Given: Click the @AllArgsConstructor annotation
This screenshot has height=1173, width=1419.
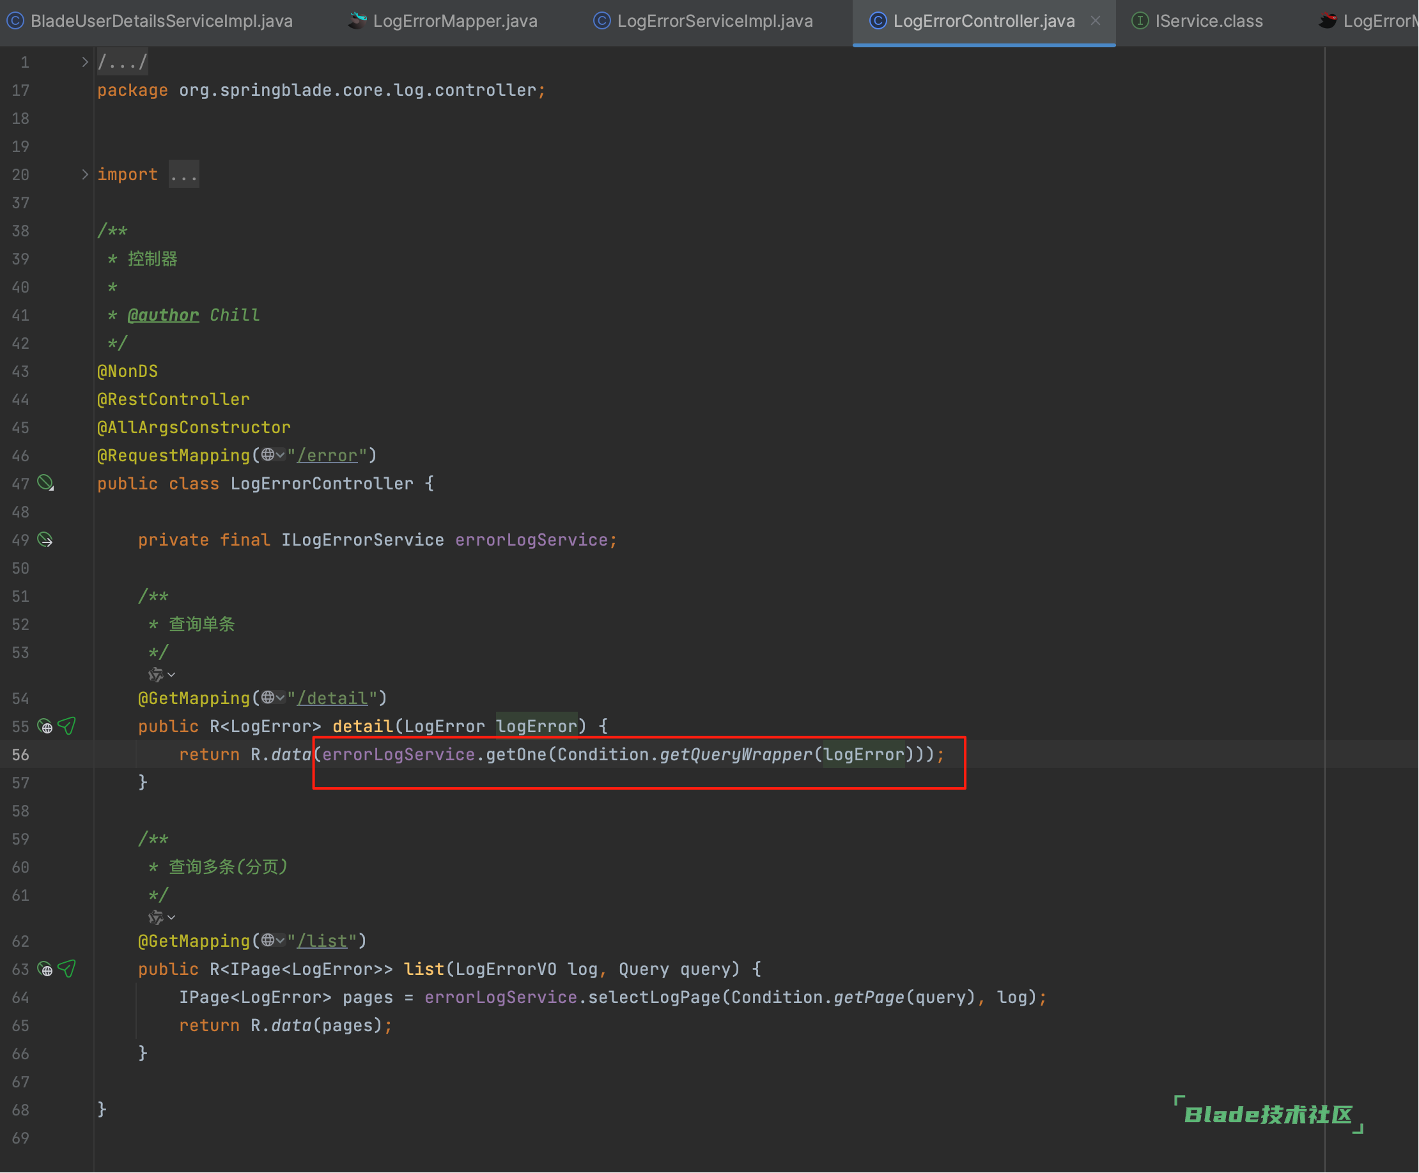Looking at the screenshot, I should point(193,427).
